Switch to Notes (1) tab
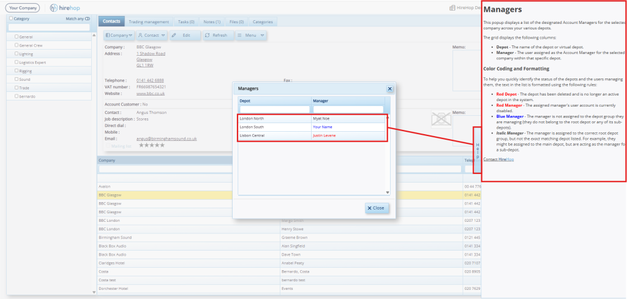The height and width of the screenshot is (299, 627). [x=212, y=21]
